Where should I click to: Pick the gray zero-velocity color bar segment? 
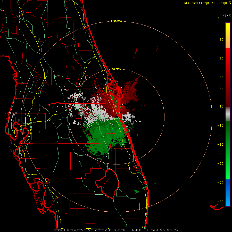click(x=228, y=114)
